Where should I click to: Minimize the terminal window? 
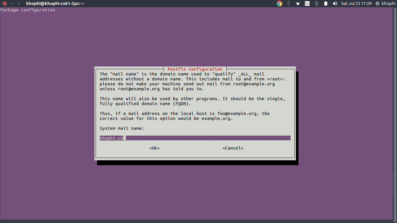point(12,3)
